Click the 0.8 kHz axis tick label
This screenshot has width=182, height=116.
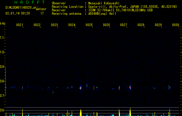pyautogui.click(x=2, y=81)
